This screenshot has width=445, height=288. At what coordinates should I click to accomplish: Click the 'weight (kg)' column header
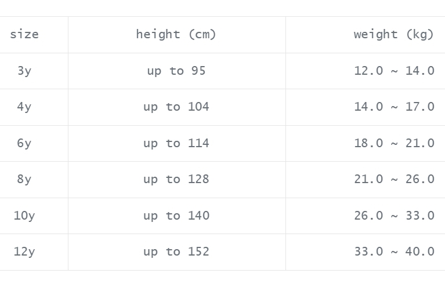[393, 34]
